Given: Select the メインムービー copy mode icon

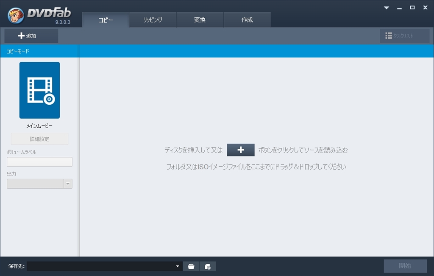Looking at the screenshot, I should click(x=39, y=90).
